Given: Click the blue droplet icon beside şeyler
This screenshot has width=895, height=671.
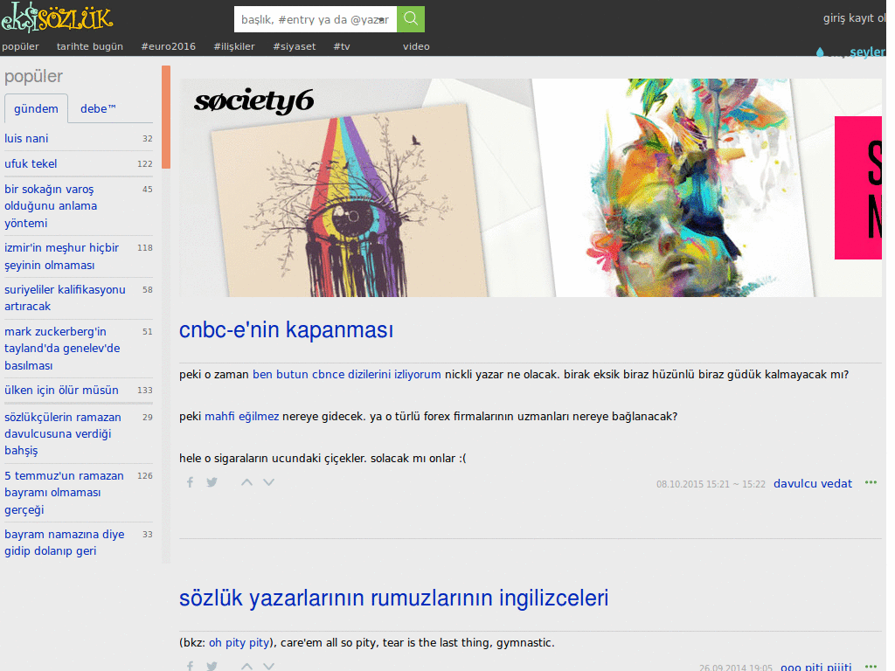Looking at the screenshot, I should point(820,52).
